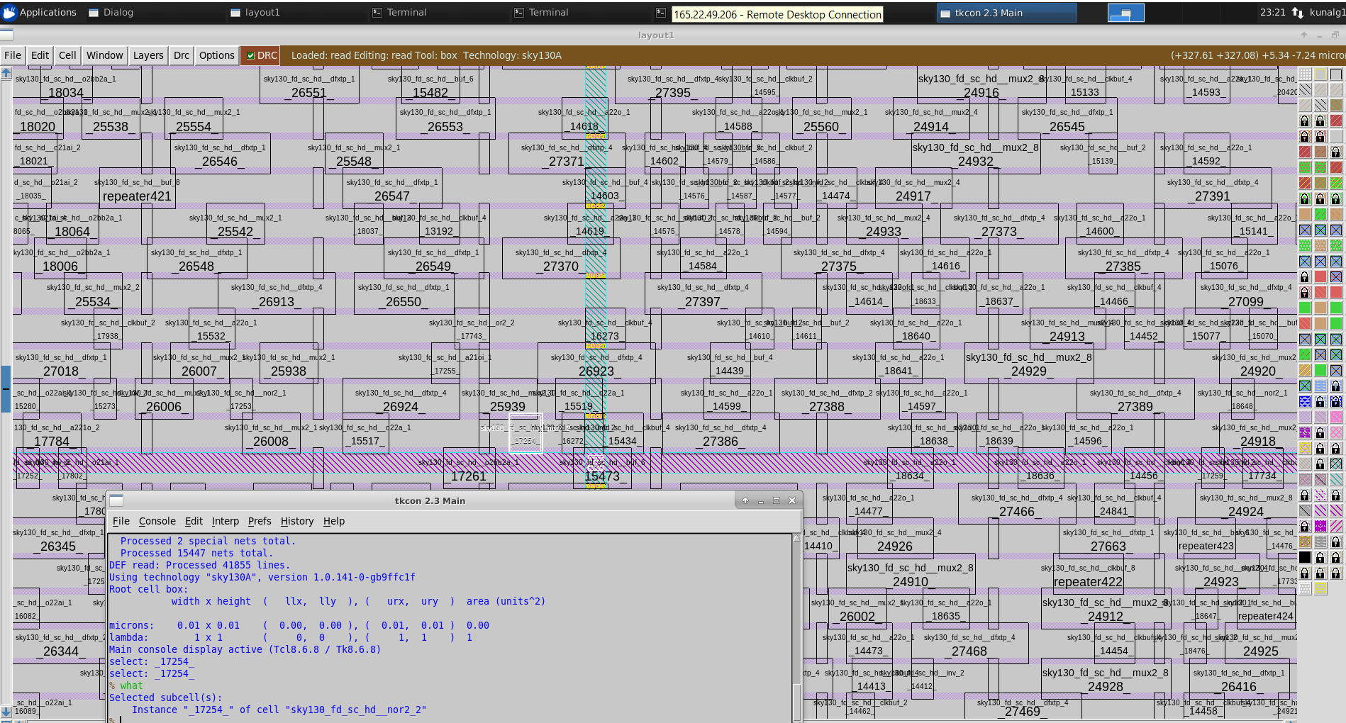Click the tkcon console command input line

[x=284, y=719]
